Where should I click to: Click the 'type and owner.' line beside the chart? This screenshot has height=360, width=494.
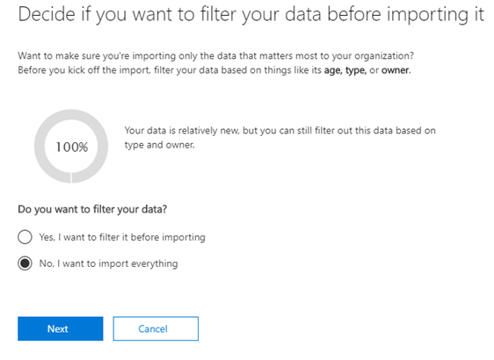[x=159, y=145]
